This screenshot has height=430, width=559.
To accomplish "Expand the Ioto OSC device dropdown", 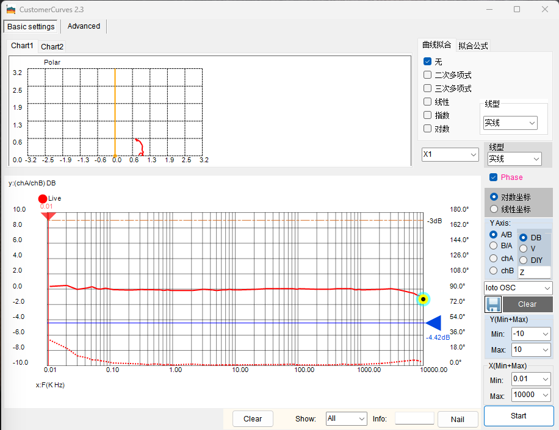I will coord(518,288).
